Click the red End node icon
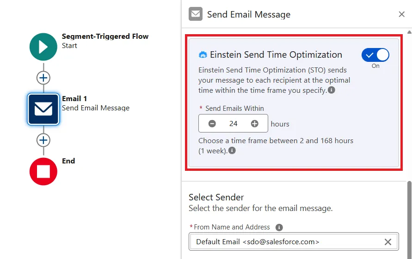The width and height of the screenshot is (412, 259). click(43, 171)
